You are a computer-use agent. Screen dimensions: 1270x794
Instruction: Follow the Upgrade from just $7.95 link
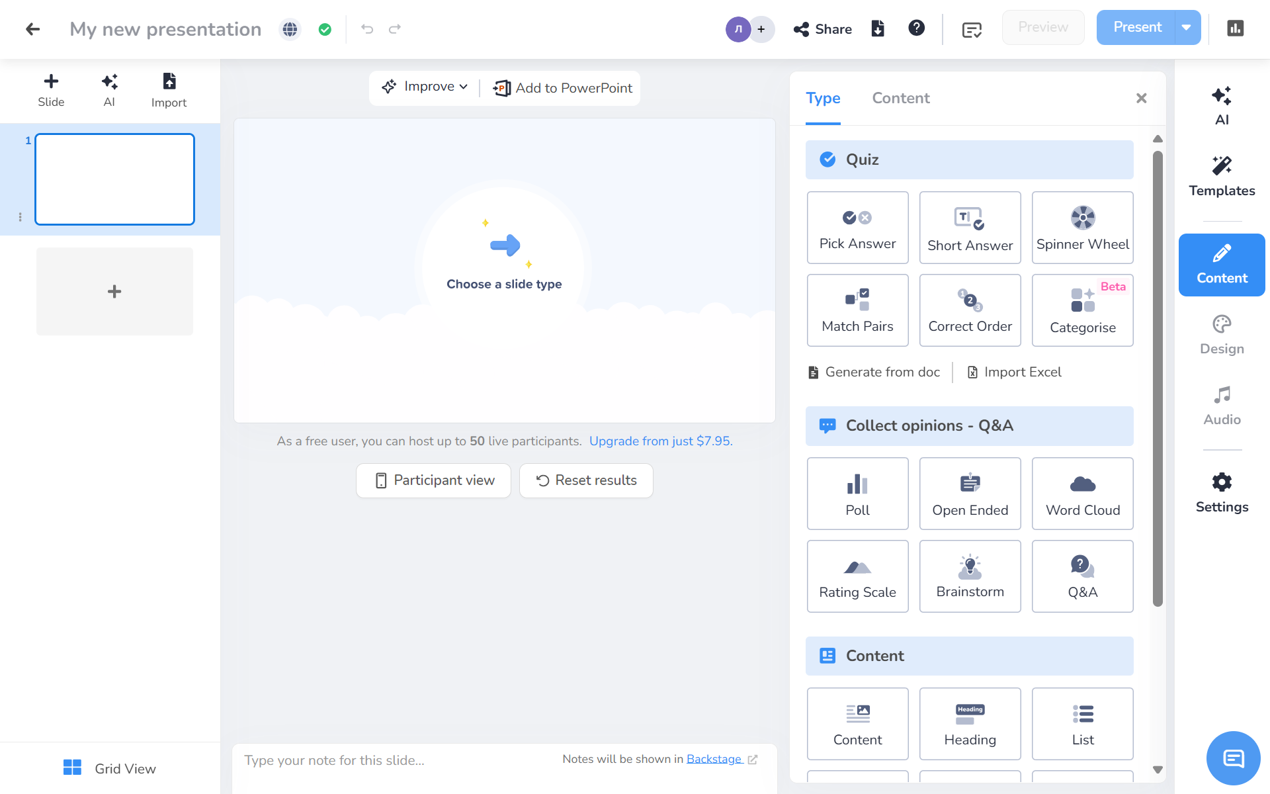(661, 441)
